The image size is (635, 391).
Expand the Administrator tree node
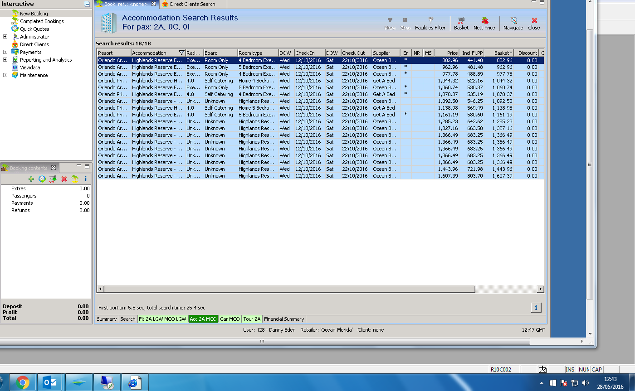5,37
